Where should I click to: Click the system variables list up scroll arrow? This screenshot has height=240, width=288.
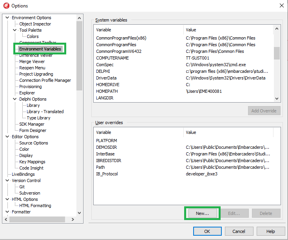(277, 29)
